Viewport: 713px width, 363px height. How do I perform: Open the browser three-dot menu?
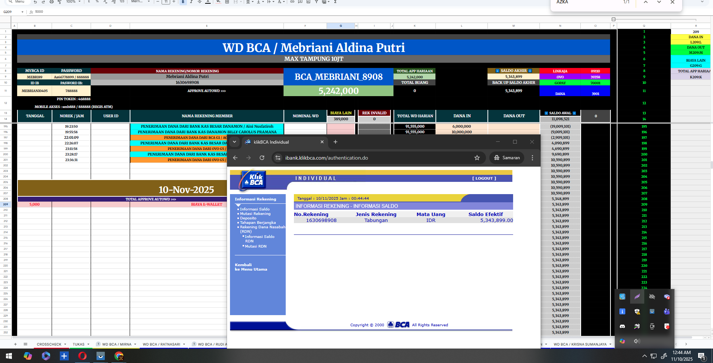tap(532, 158)
